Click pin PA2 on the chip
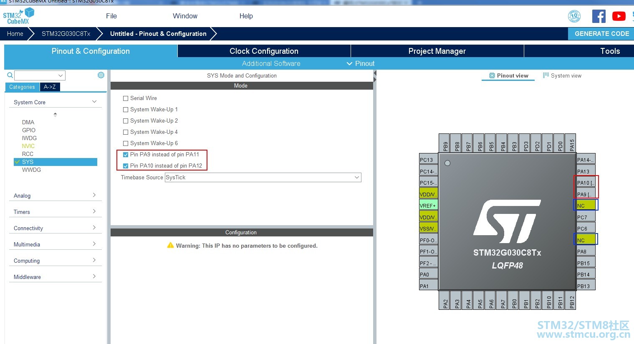This screenshot has height=344, width=634. pyautogui.click(x=445, y=301)
